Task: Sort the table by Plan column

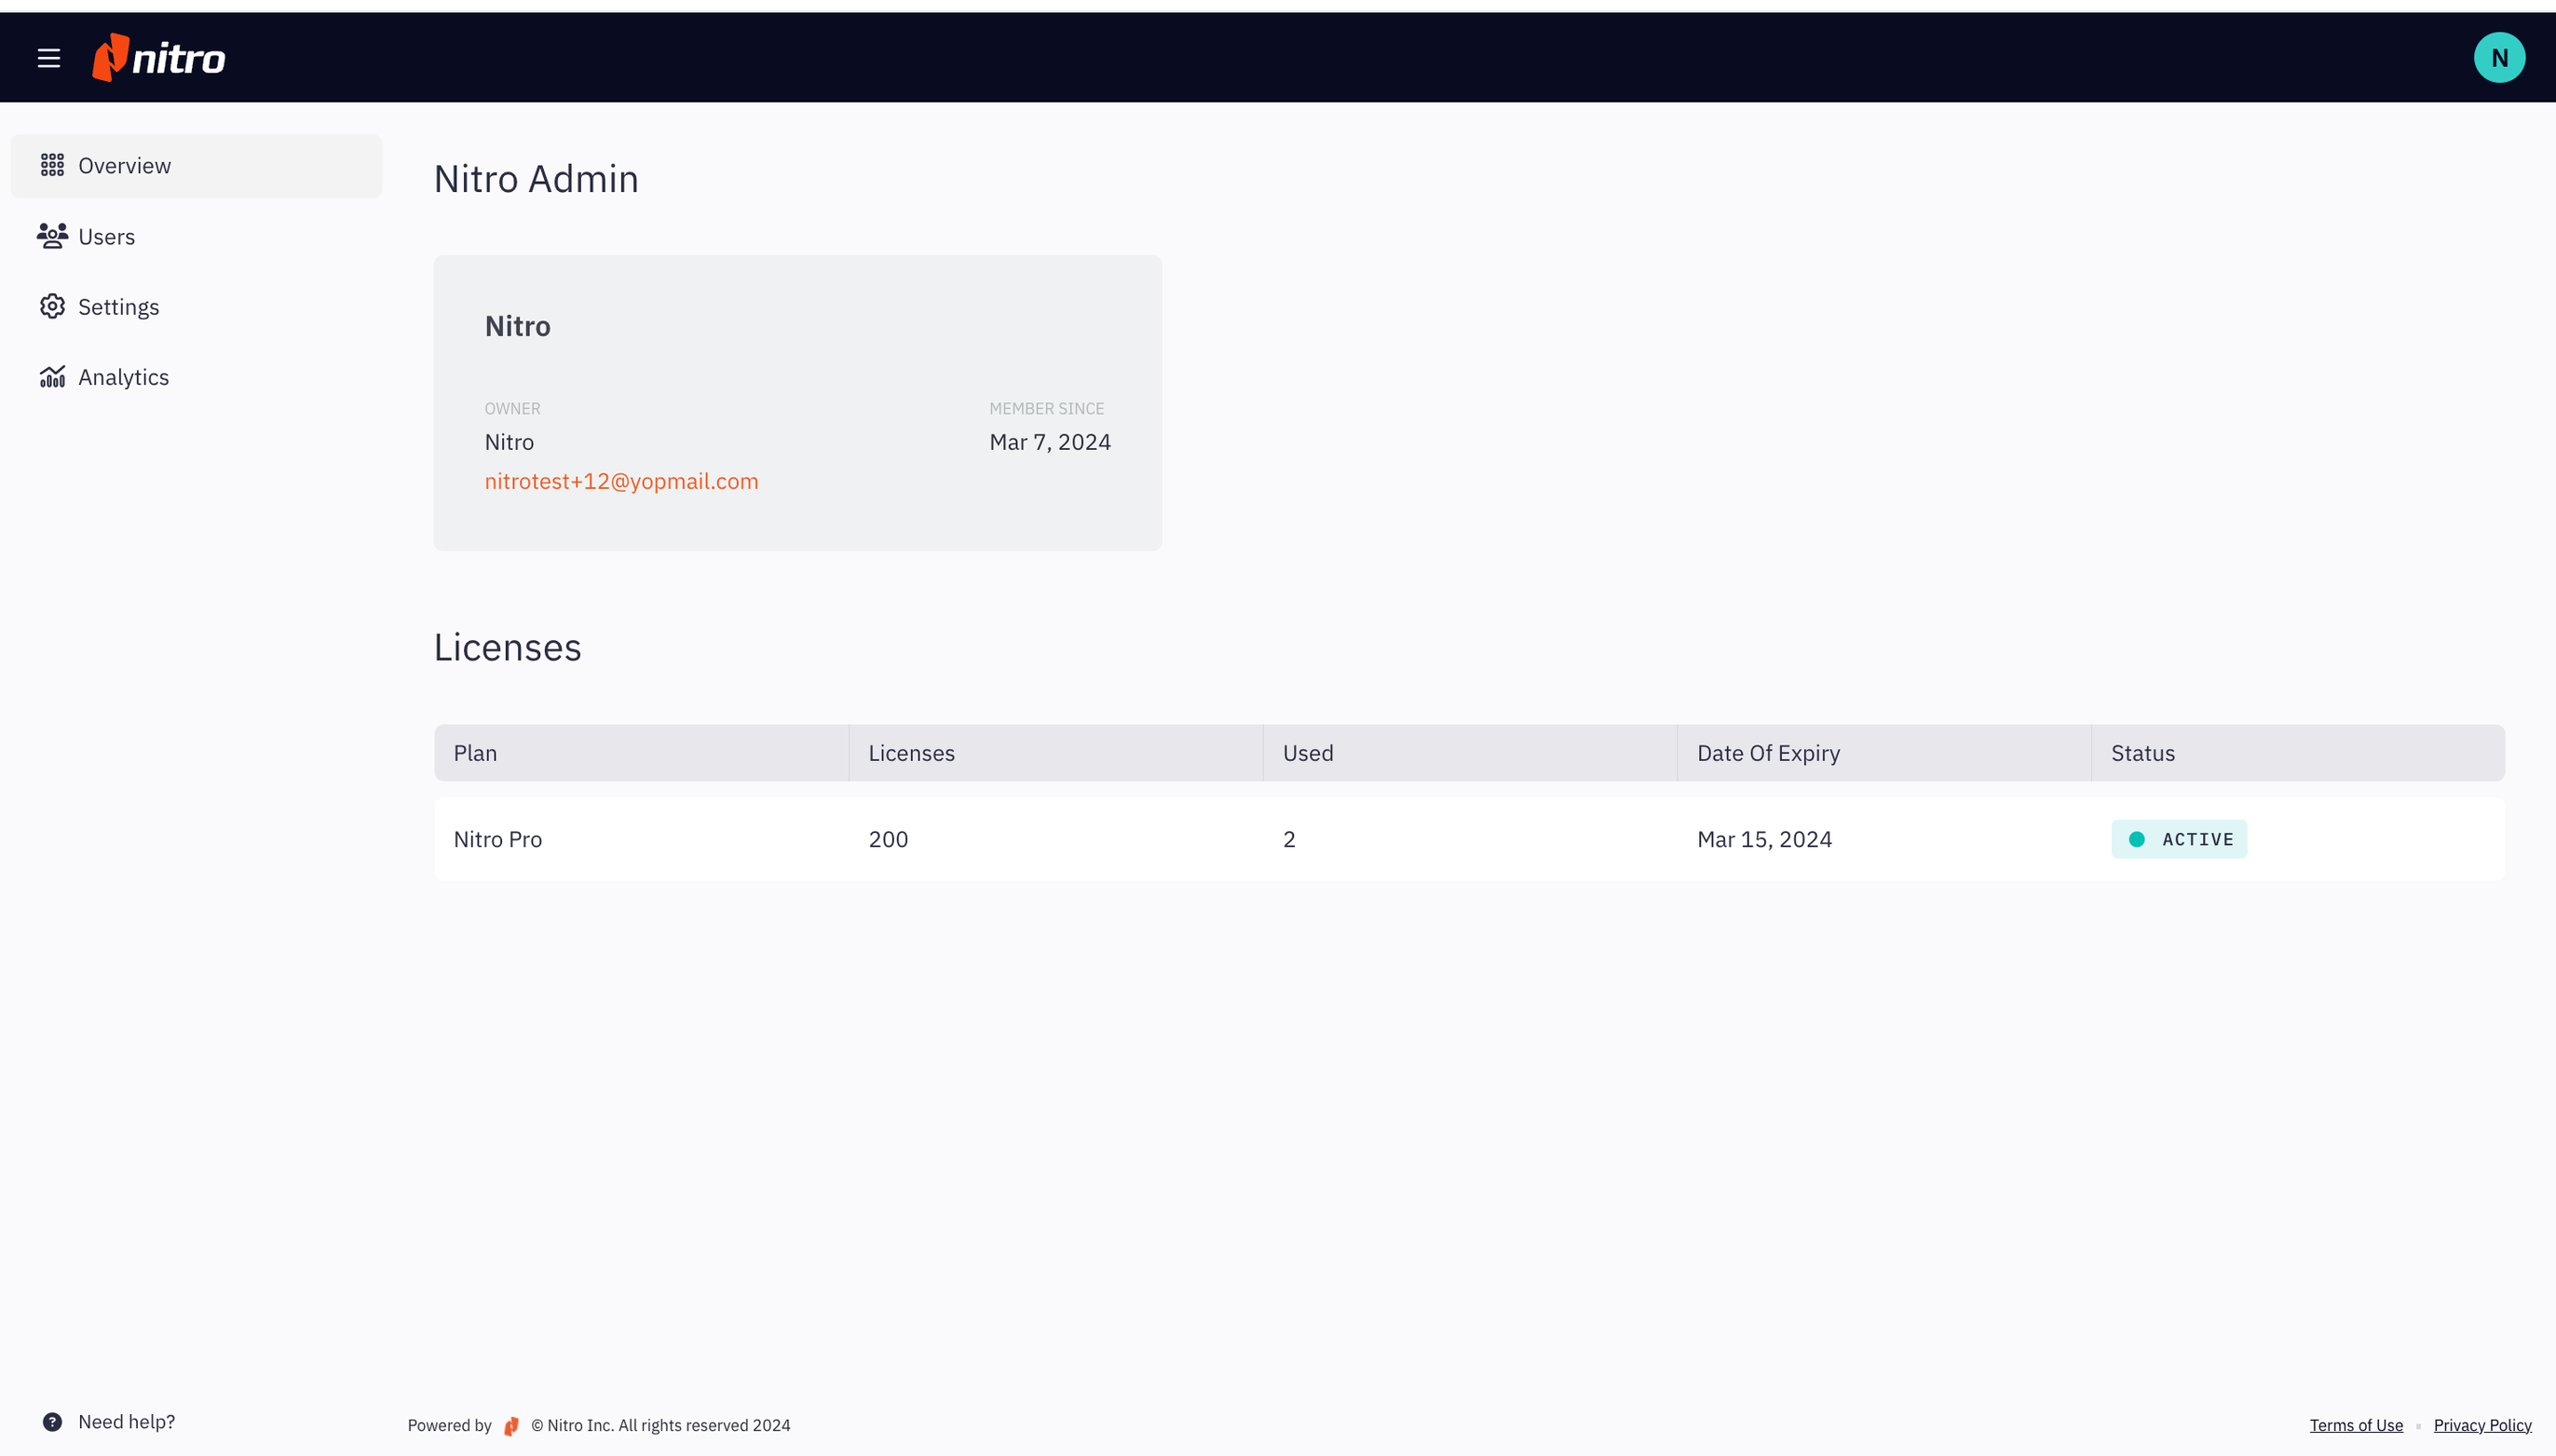Action: (475, 753)
